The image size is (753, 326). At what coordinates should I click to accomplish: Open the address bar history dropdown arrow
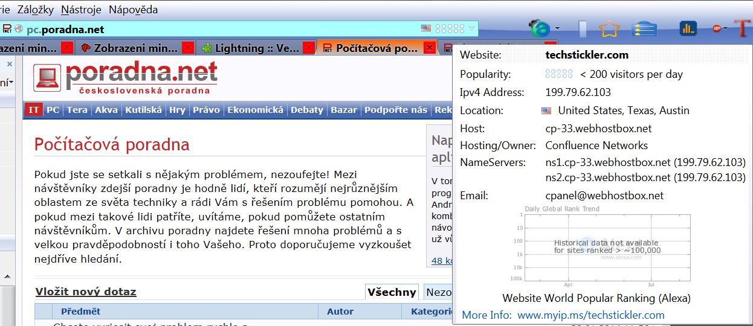coord(472,29)
